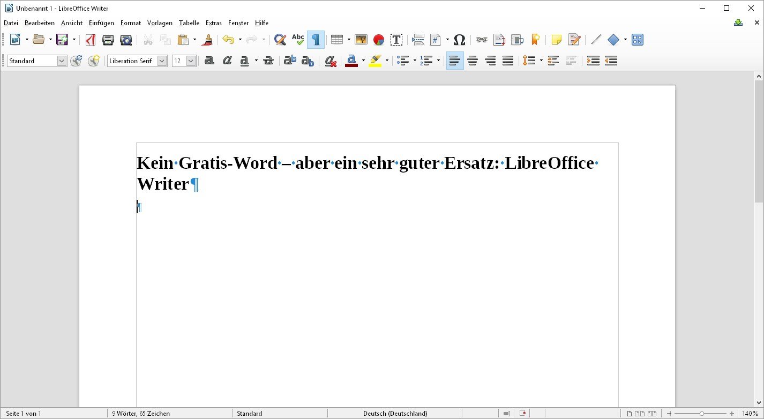764x419 pixels.
Task: Insert a page break
Action: pyautogui.click(x=418, y=40)
